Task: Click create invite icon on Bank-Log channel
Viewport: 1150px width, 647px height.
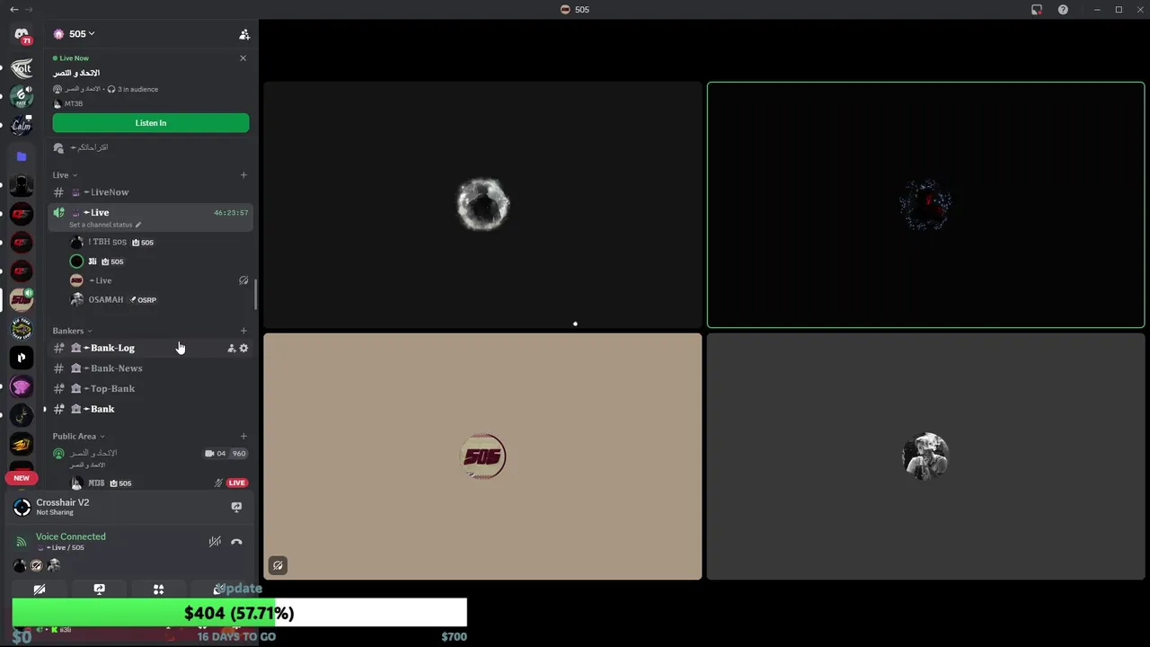Action: pyautogui.click(x=231, y=348)
